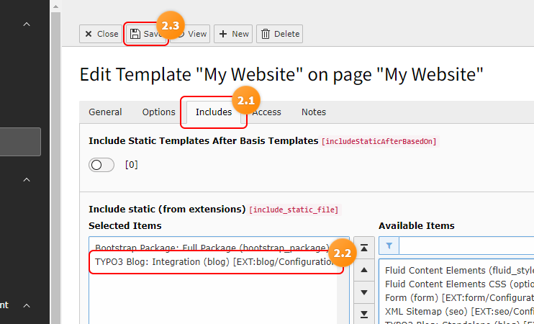
Task: Click the Save floppy disk icon
Action: click(x=135, y=34)
